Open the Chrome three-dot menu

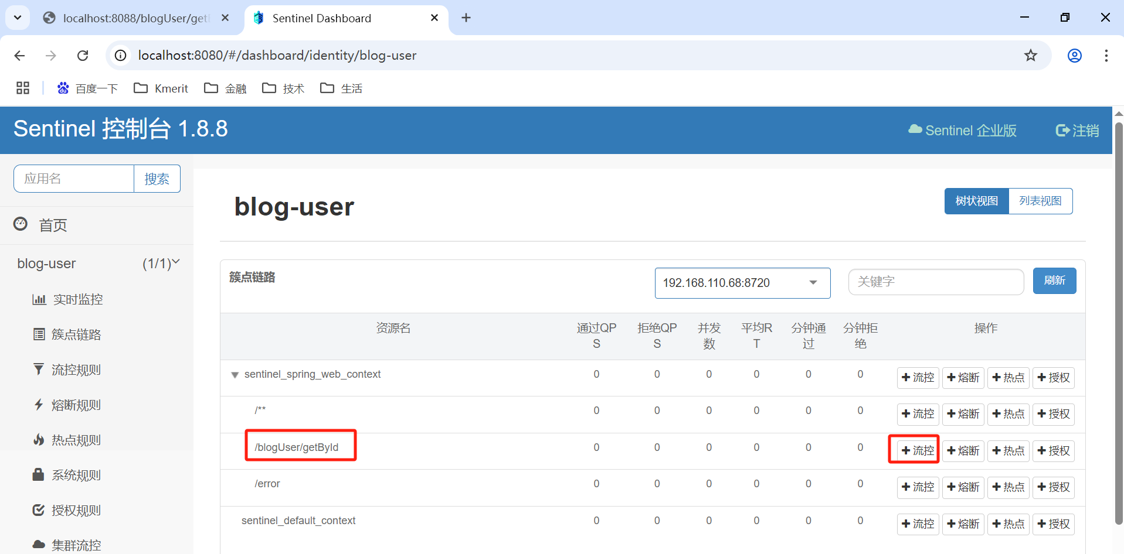click(x=1106, y=56)
